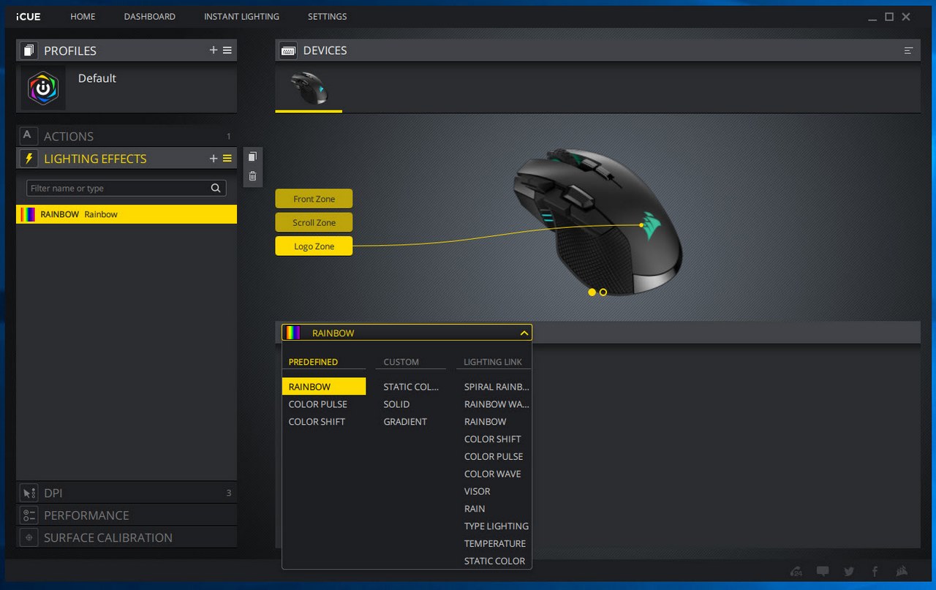Expand the DPI panel
This screenshot has height=590, width=936.
tap(127, 493)
